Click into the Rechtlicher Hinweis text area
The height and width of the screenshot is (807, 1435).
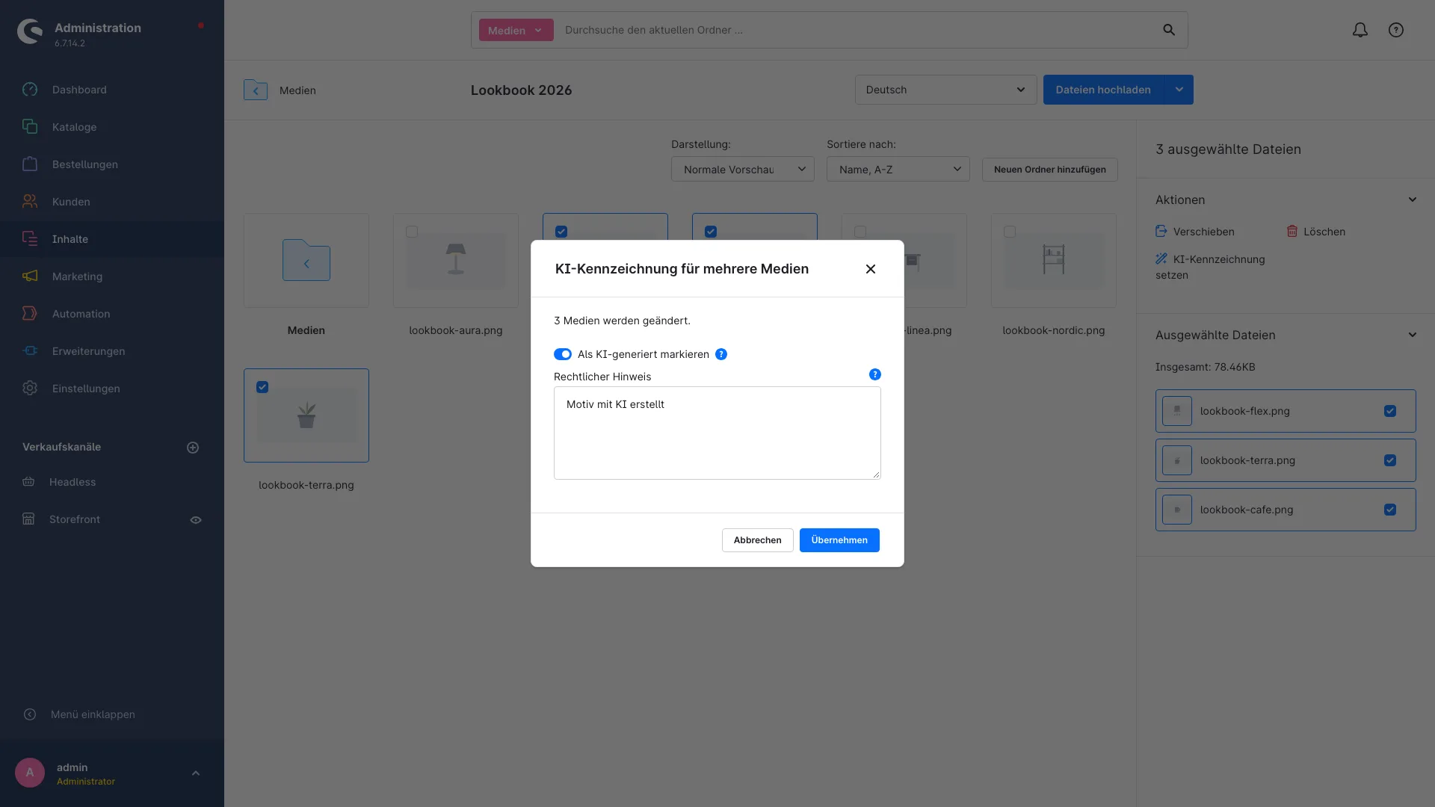(x=717, y=433)
